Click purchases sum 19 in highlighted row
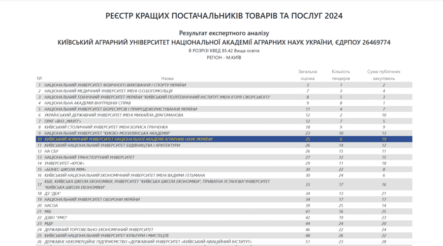 pos(383,139)
